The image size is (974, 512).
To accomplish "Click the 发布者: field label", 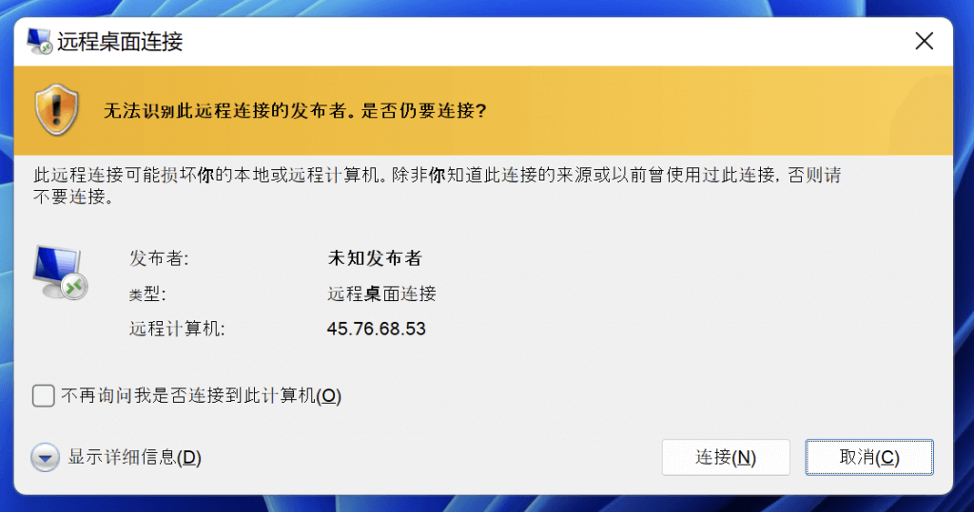I will pos(159,258).
